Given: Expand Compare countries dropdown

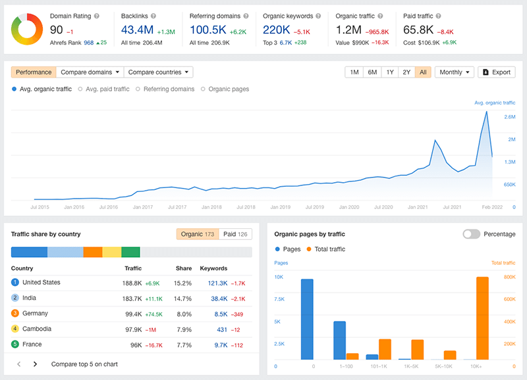Looking at the screenshot, I should [158, 72].
